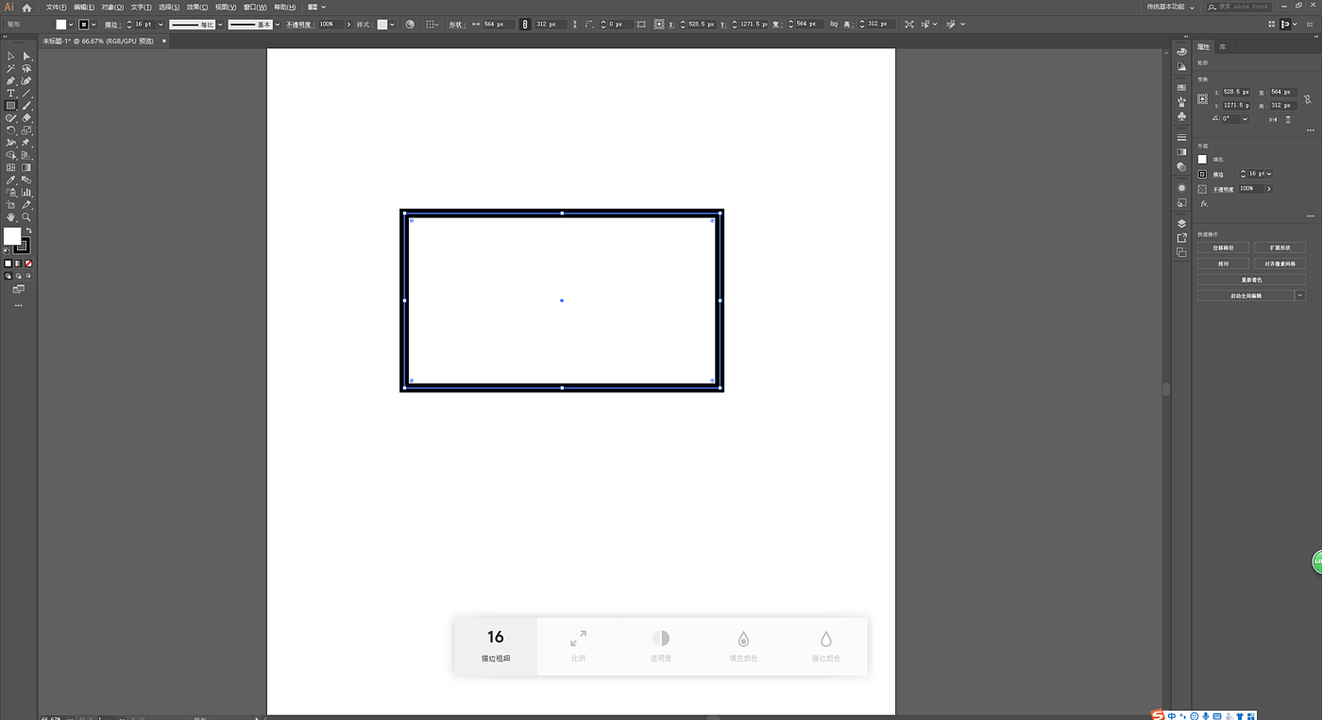The image size is (1322, 720).
Task: Select the Hand tool
Action: click(x=10, y=217)
